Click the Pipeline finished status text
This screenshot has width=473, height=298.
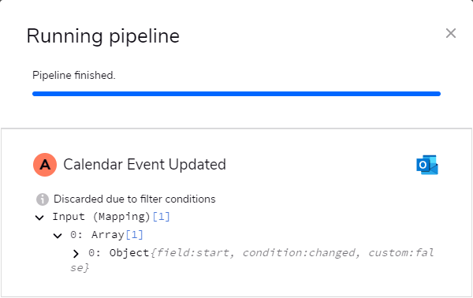(74, 76)
